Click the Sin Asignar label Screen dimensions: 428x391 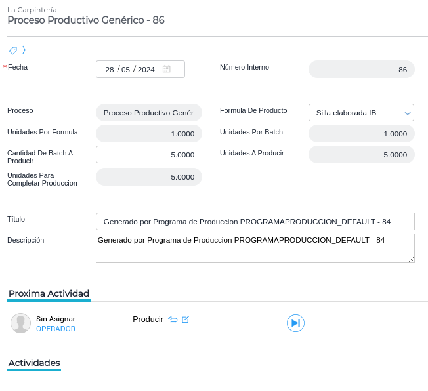point(56,319)
